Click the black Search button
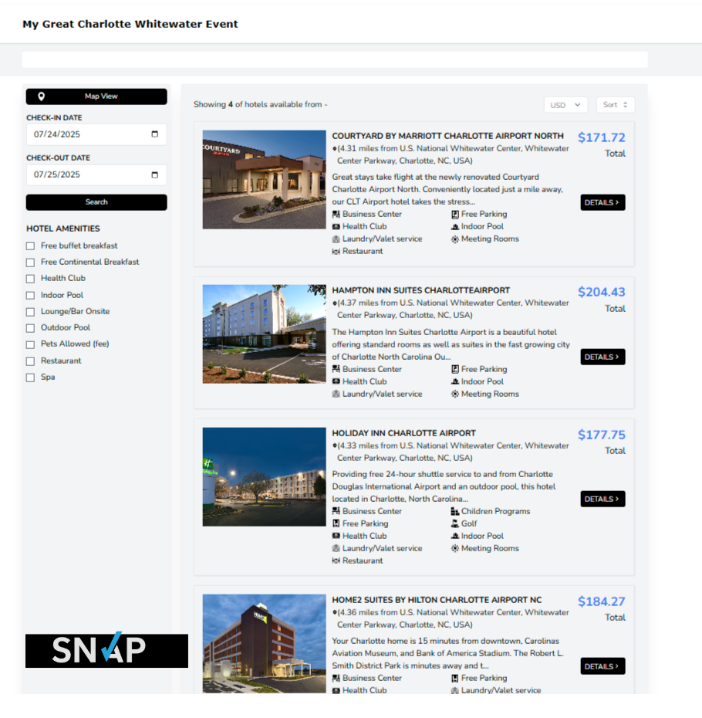702x718 pixels. click(96, 202)
